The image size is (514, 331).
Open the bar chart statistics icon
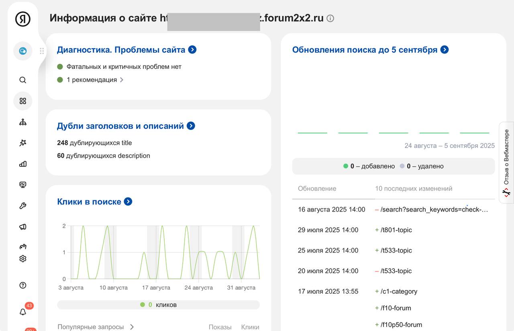tap(23, 164)
